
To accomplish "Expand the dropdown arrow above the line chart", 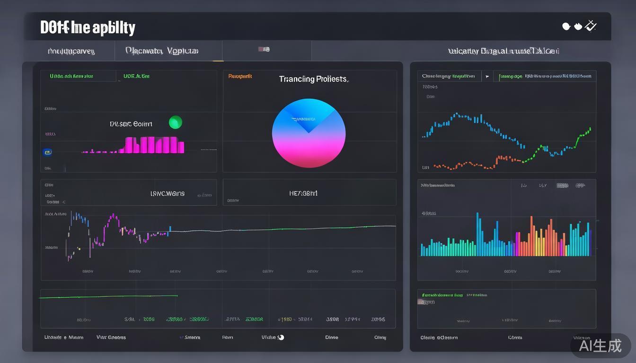I will 487,76.
